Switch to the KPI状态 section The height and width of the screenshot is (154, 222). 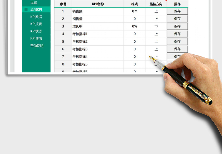point(36,31)
